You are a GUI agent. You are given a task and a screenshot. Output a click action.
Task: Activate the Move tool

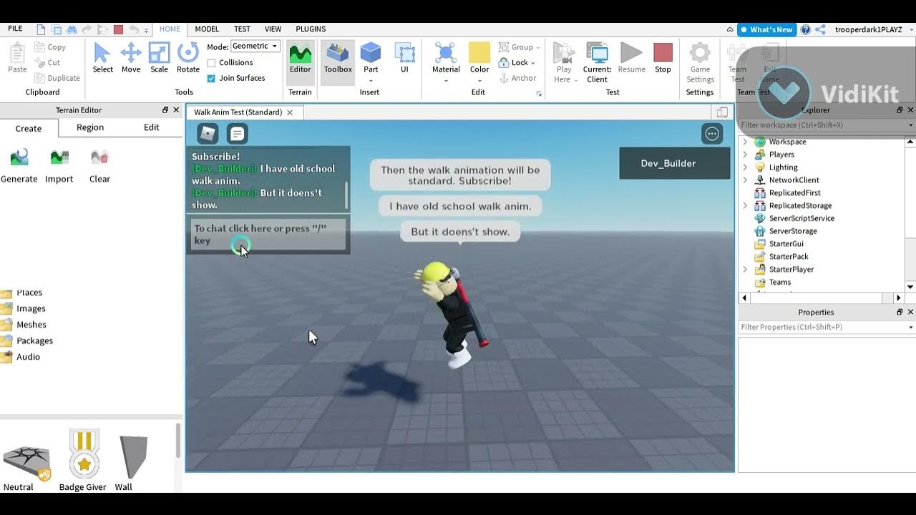click(x=131, y=58)
